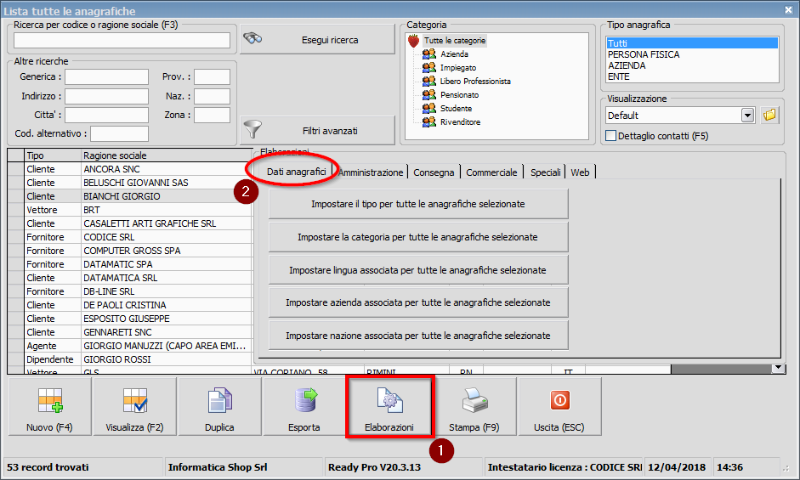The image size is (800, 480).
Task: Click the people icon next to Rivenditore
Action: [429, 122]
